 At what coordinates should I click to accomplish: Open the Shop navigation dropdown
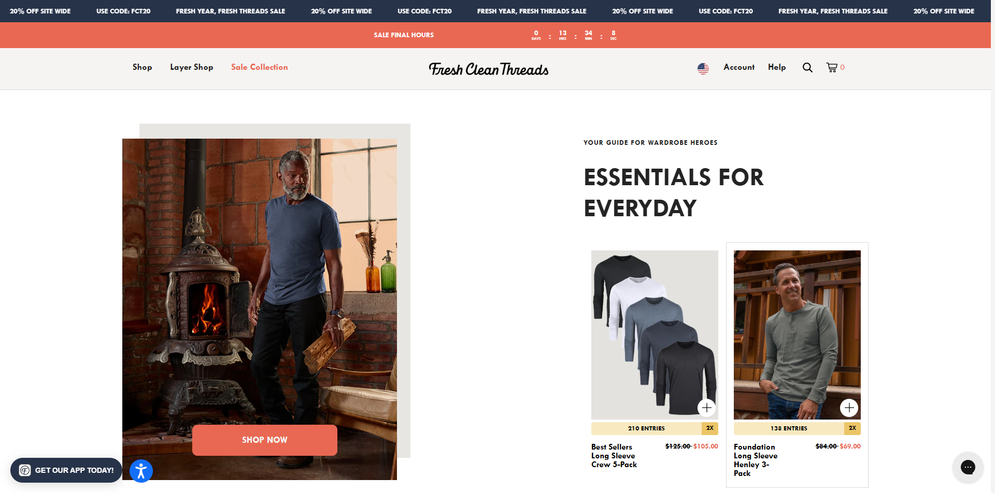(142, 67)
